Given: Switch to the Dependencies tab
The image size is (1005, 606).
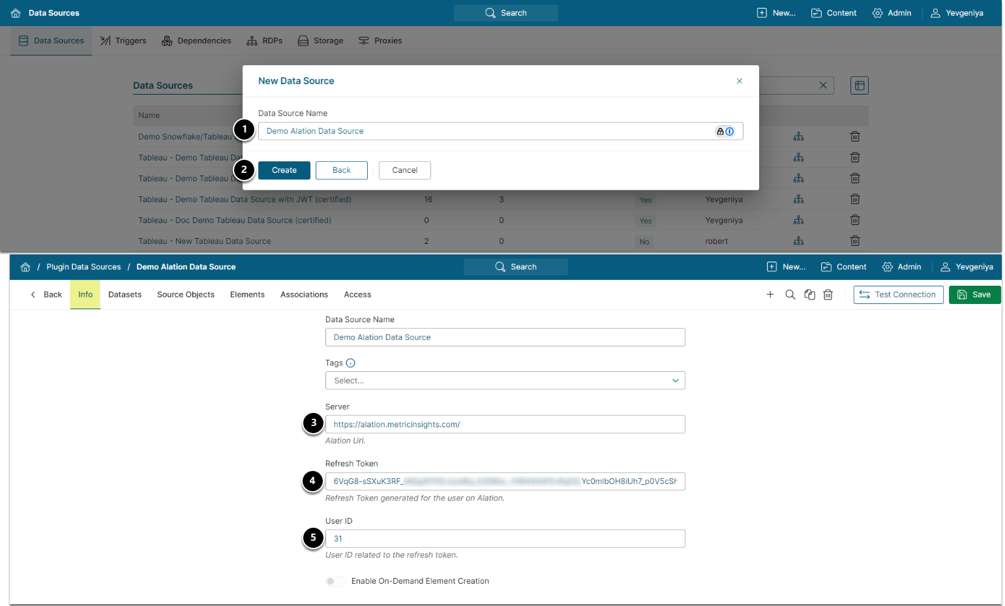Looking at the screenshot, I should (196, 40).
